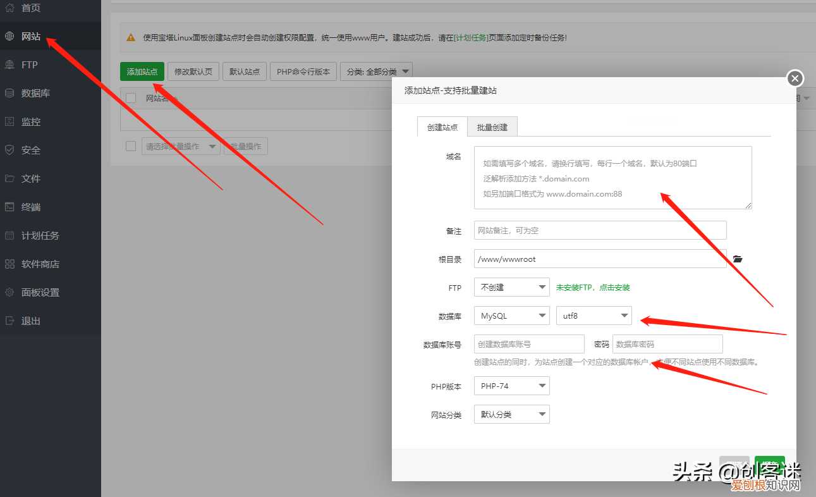
Task: Click the 添加站点 button
Action: (x=142, y=71)
